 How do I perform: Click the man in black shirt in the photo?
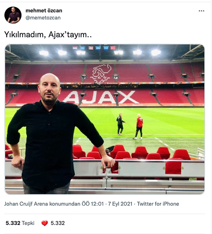click(x=55, y=133)
